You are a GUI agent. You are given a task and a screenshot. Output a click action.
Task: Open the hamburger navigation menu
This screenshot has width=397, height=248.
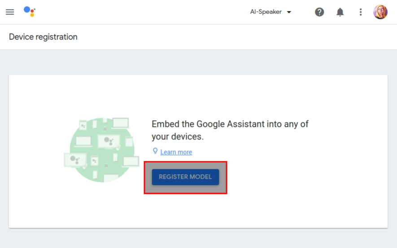tap(10, 12)
